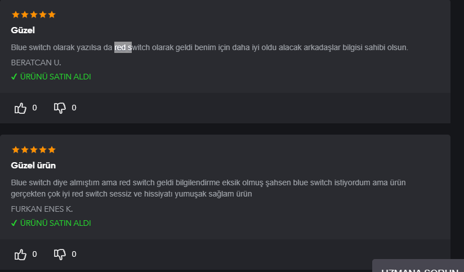Image resolution: width=464 pixels, height=272 pixels.
Task: Click the like count on Beratcan's review
Action: coord(34,108)
